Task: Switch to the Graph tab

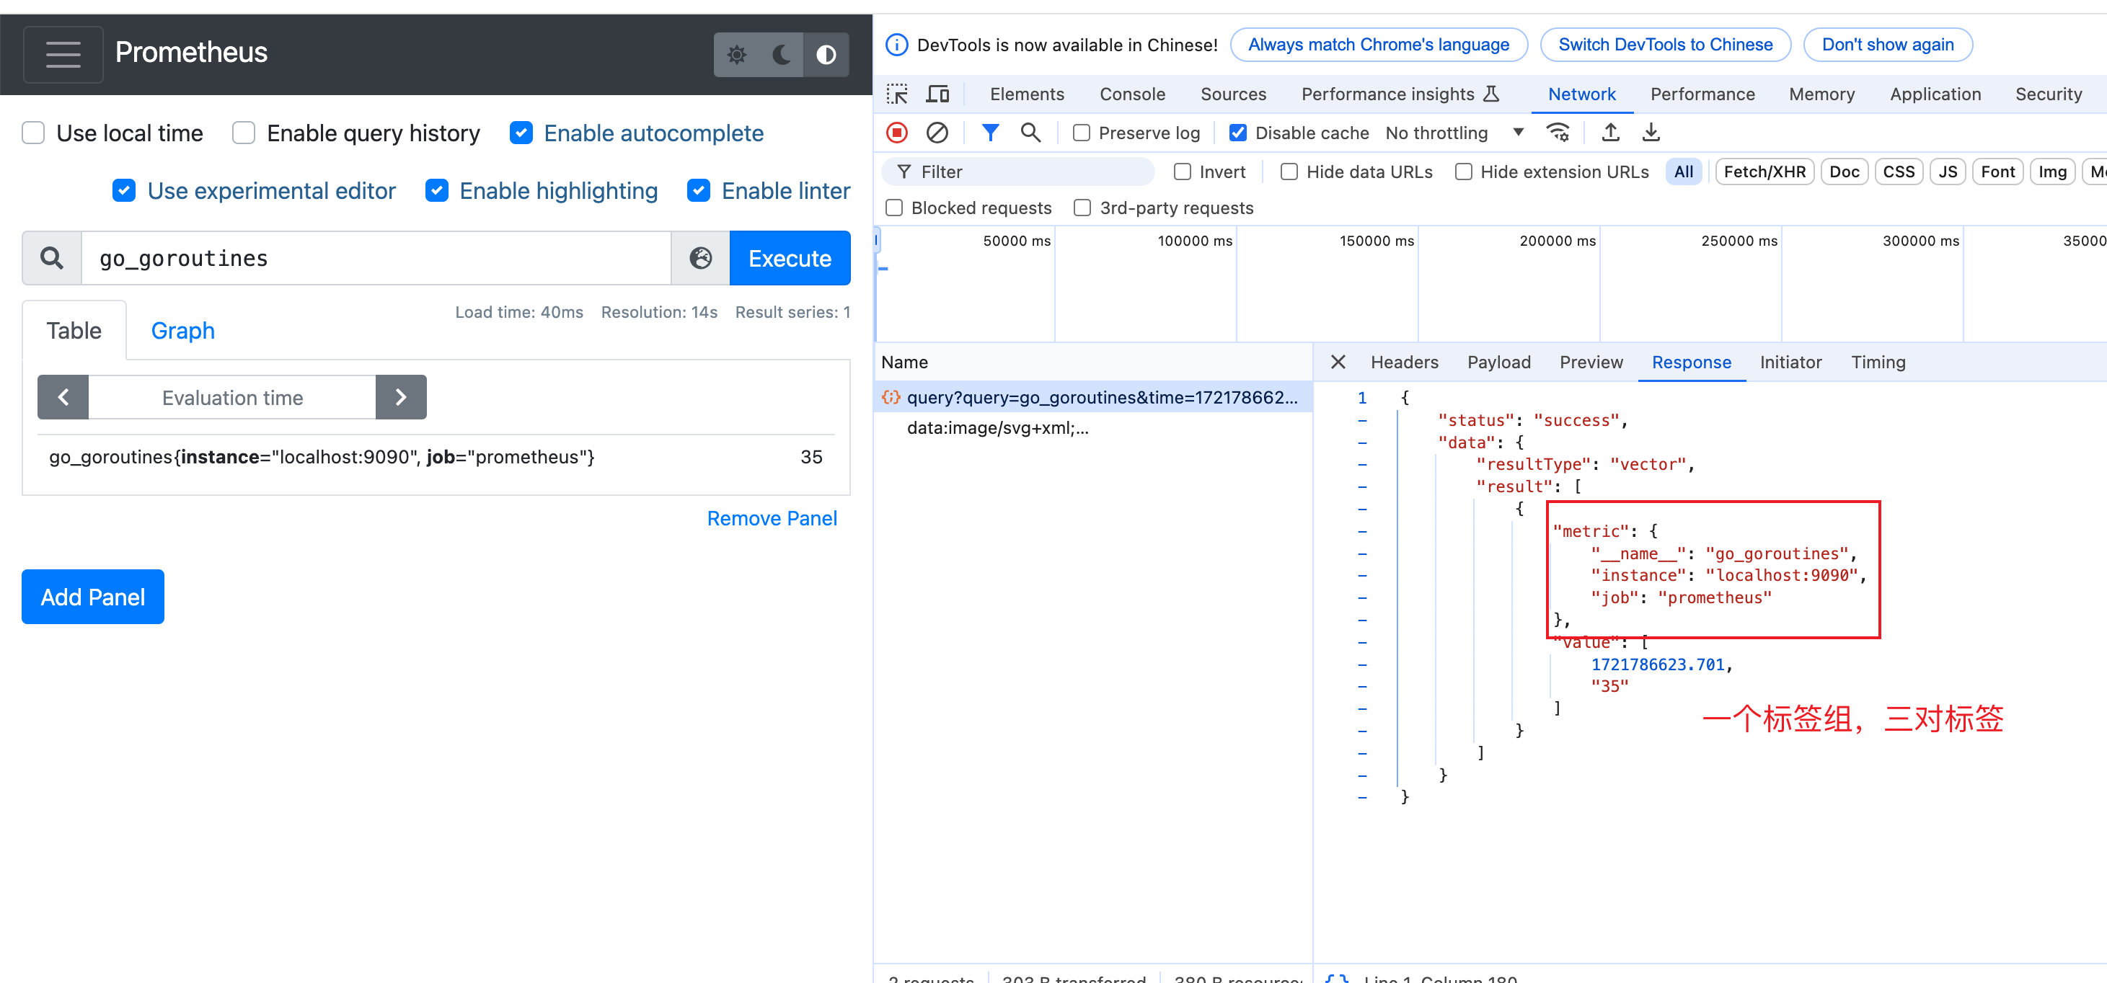Action: pos(182,332)
